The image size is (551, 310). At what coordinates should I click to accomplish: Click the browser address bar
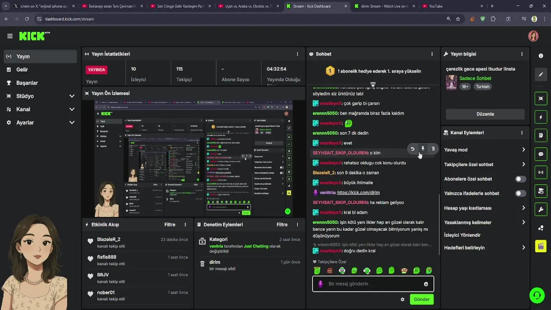pos(239,19)
